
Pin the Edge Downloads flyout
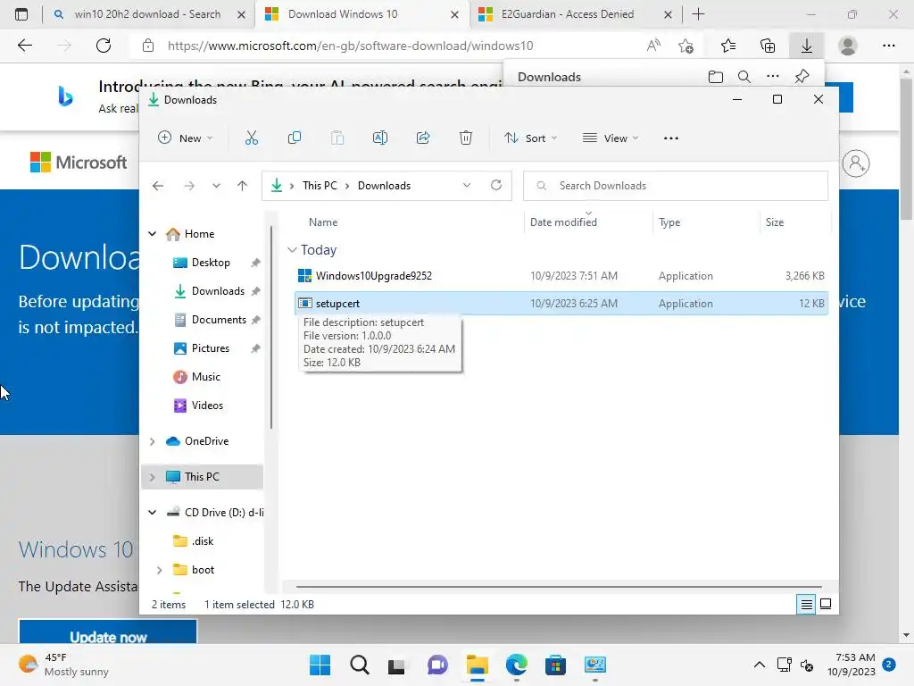click(x=802, y=77)
